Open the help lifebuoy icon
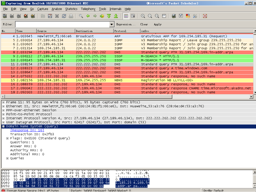Image resolution: width=256 pixels, height=192 pixels. (x=205, y=16)
